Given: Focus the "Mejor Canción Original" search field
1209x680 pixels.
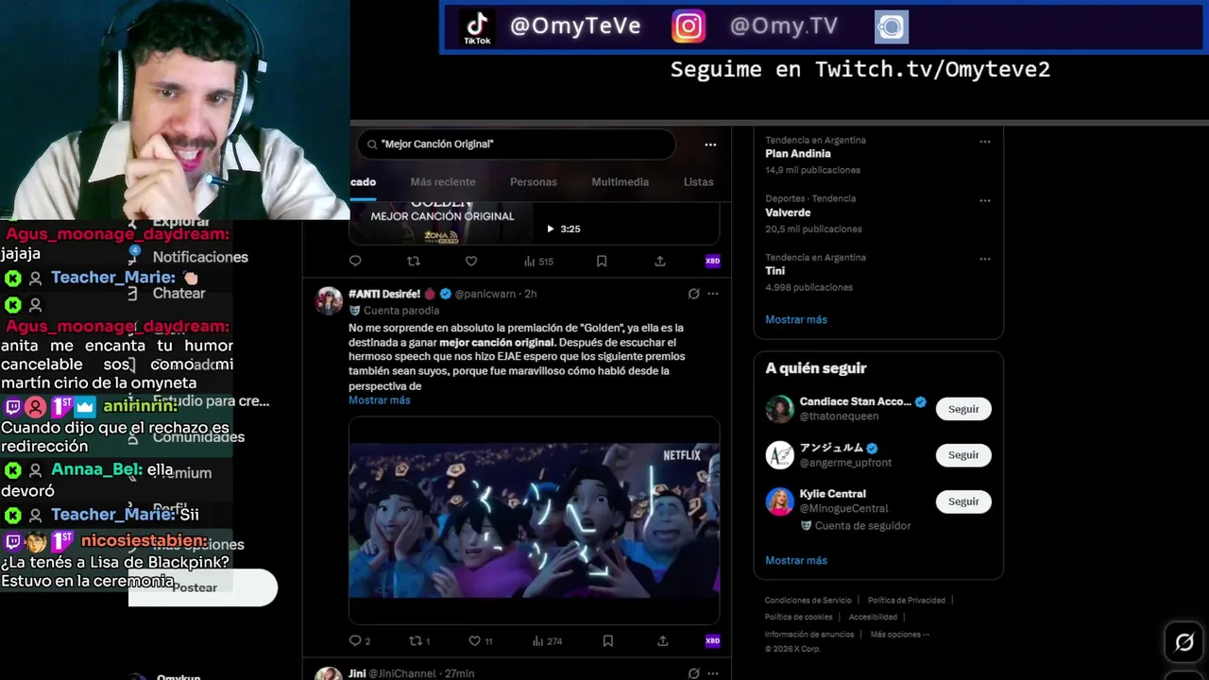Looking at the screenshot, I should pyautogui.click(x=516, y=144).
